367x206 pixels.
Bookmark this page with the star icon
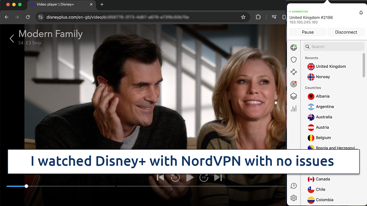pyautogui.click(x=243, y=17)
